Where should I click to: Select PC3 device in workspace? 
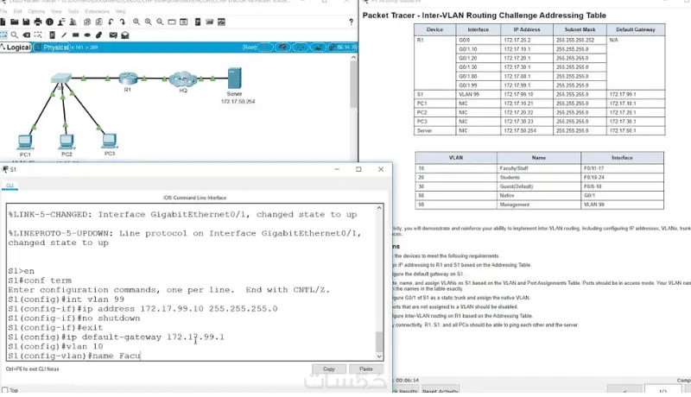click(x=109, y=141)
